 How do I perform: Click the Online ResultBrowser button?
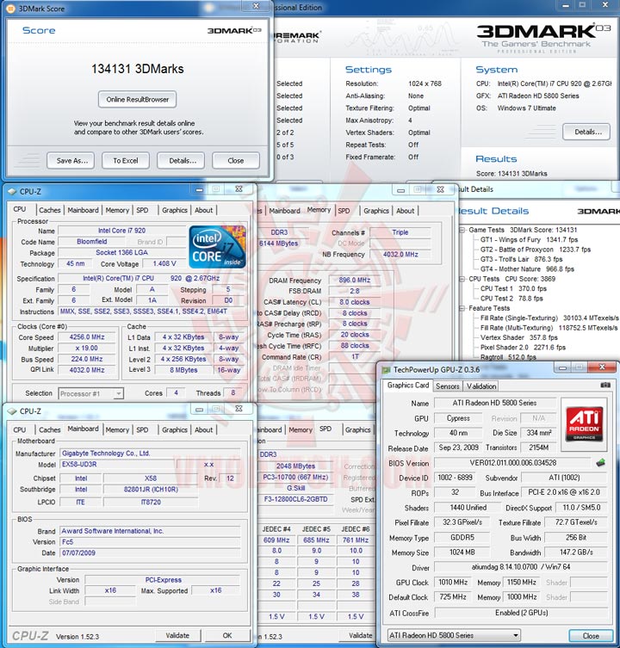(137, 100)
